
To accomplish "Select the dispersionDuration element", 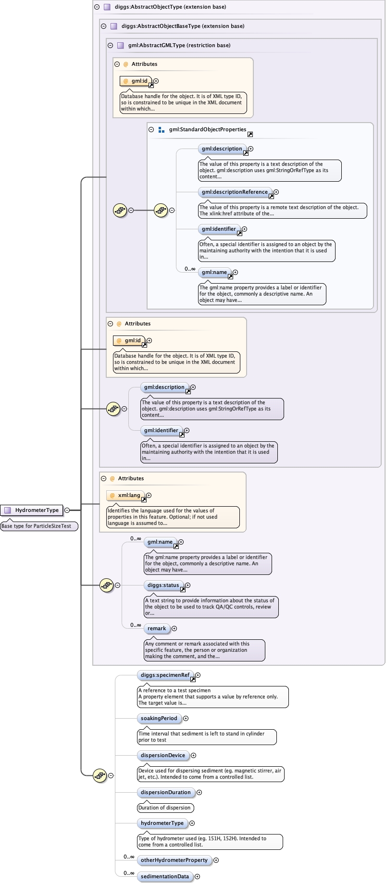I will 165,793.
